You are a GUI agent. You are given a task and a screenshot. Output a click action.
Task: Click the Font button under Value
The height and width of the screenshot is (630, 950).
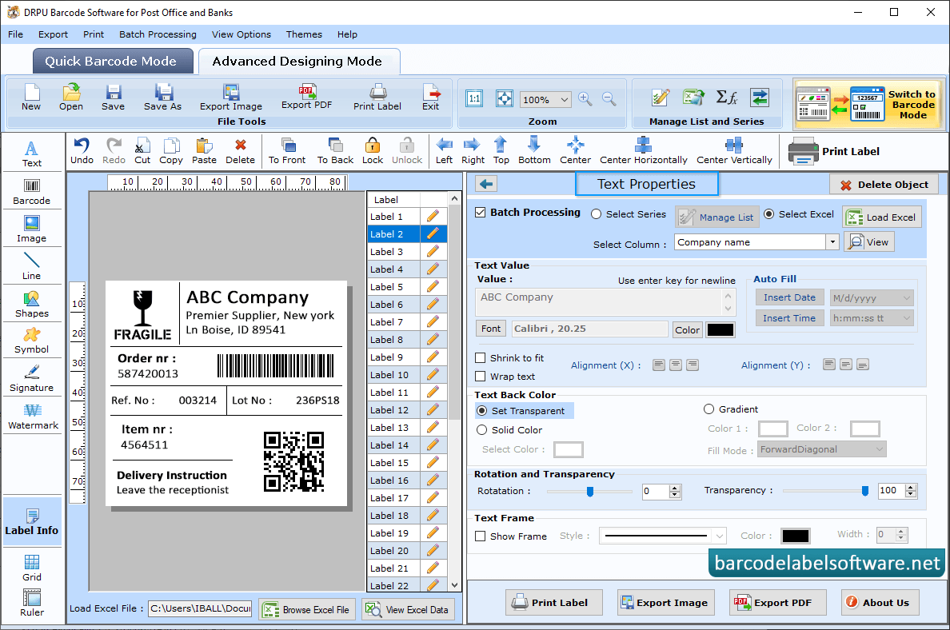(491, 329)
